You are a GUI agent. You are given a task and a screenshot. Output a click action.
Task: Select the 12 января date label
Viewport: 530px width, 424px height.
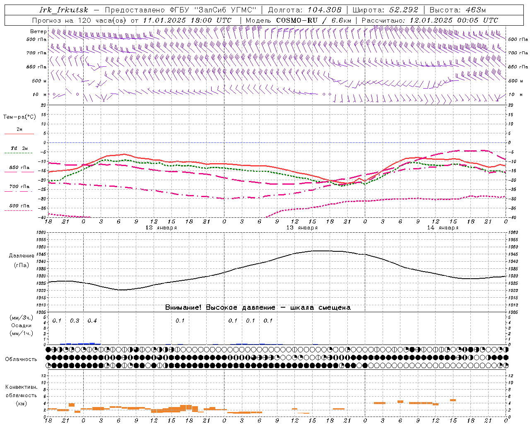161,228
